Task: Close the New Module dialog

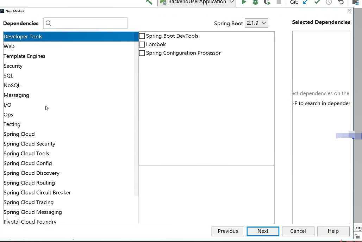Action: pyautogui.click(x=349, y=11)
